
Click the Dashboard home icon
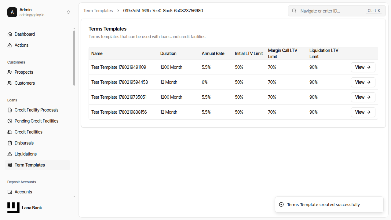[x=10, y=34]
